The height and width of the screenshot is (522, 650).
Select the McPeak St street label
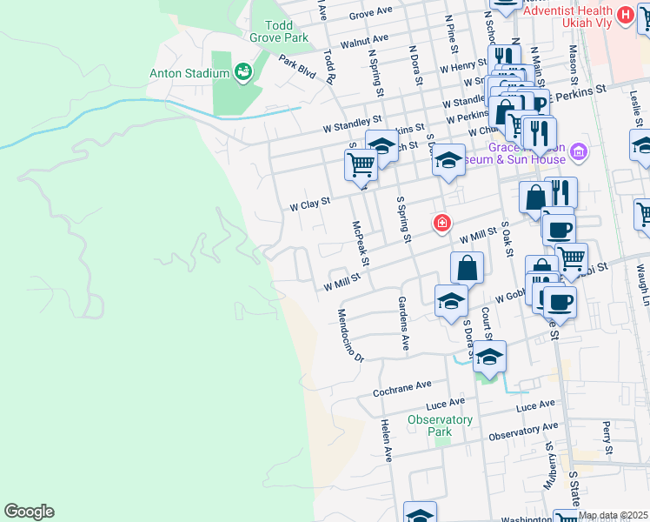click(x=361, y=244)
